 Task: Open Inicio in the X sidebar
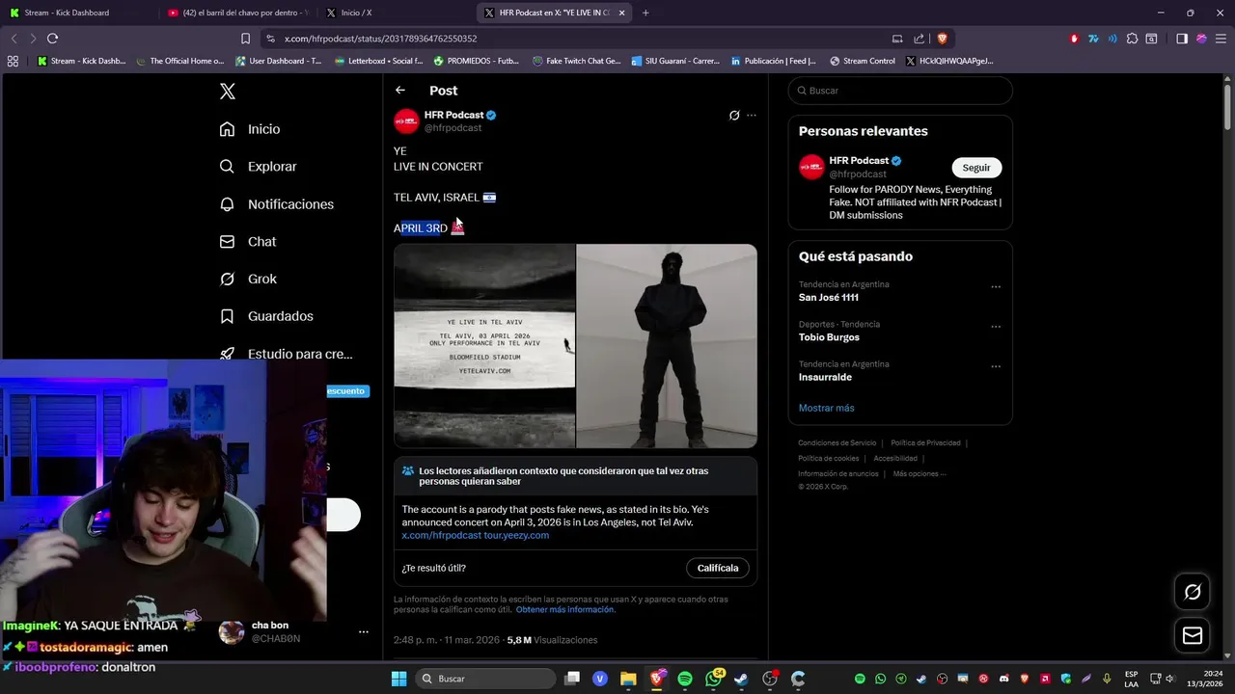coord(250,129)
